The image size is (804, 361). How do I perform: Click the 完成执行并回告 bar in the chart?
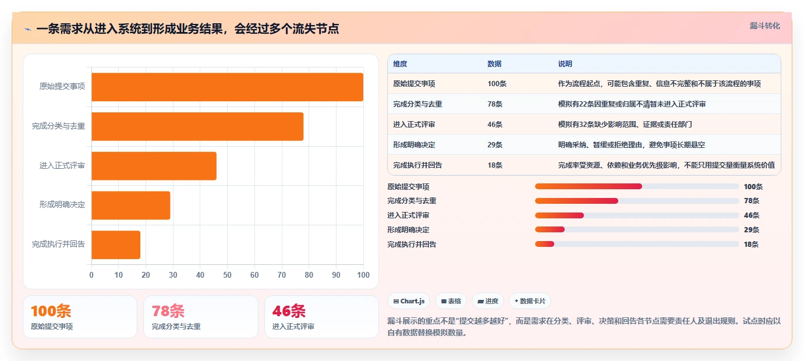[x=116, y=245]
